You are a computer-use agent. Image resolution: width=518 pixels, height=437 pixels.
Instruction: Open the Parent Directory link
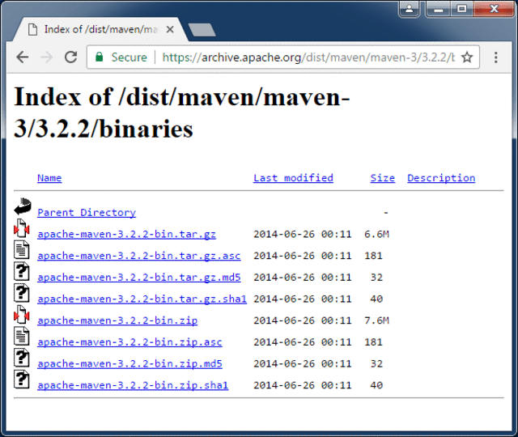pyautogui.click(x=87, y=213)
